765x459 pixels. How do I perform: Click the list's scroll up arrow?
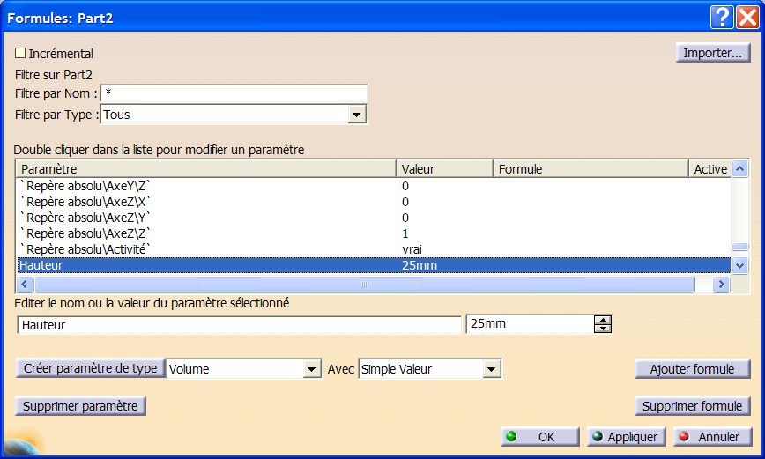tap(740, 169)
